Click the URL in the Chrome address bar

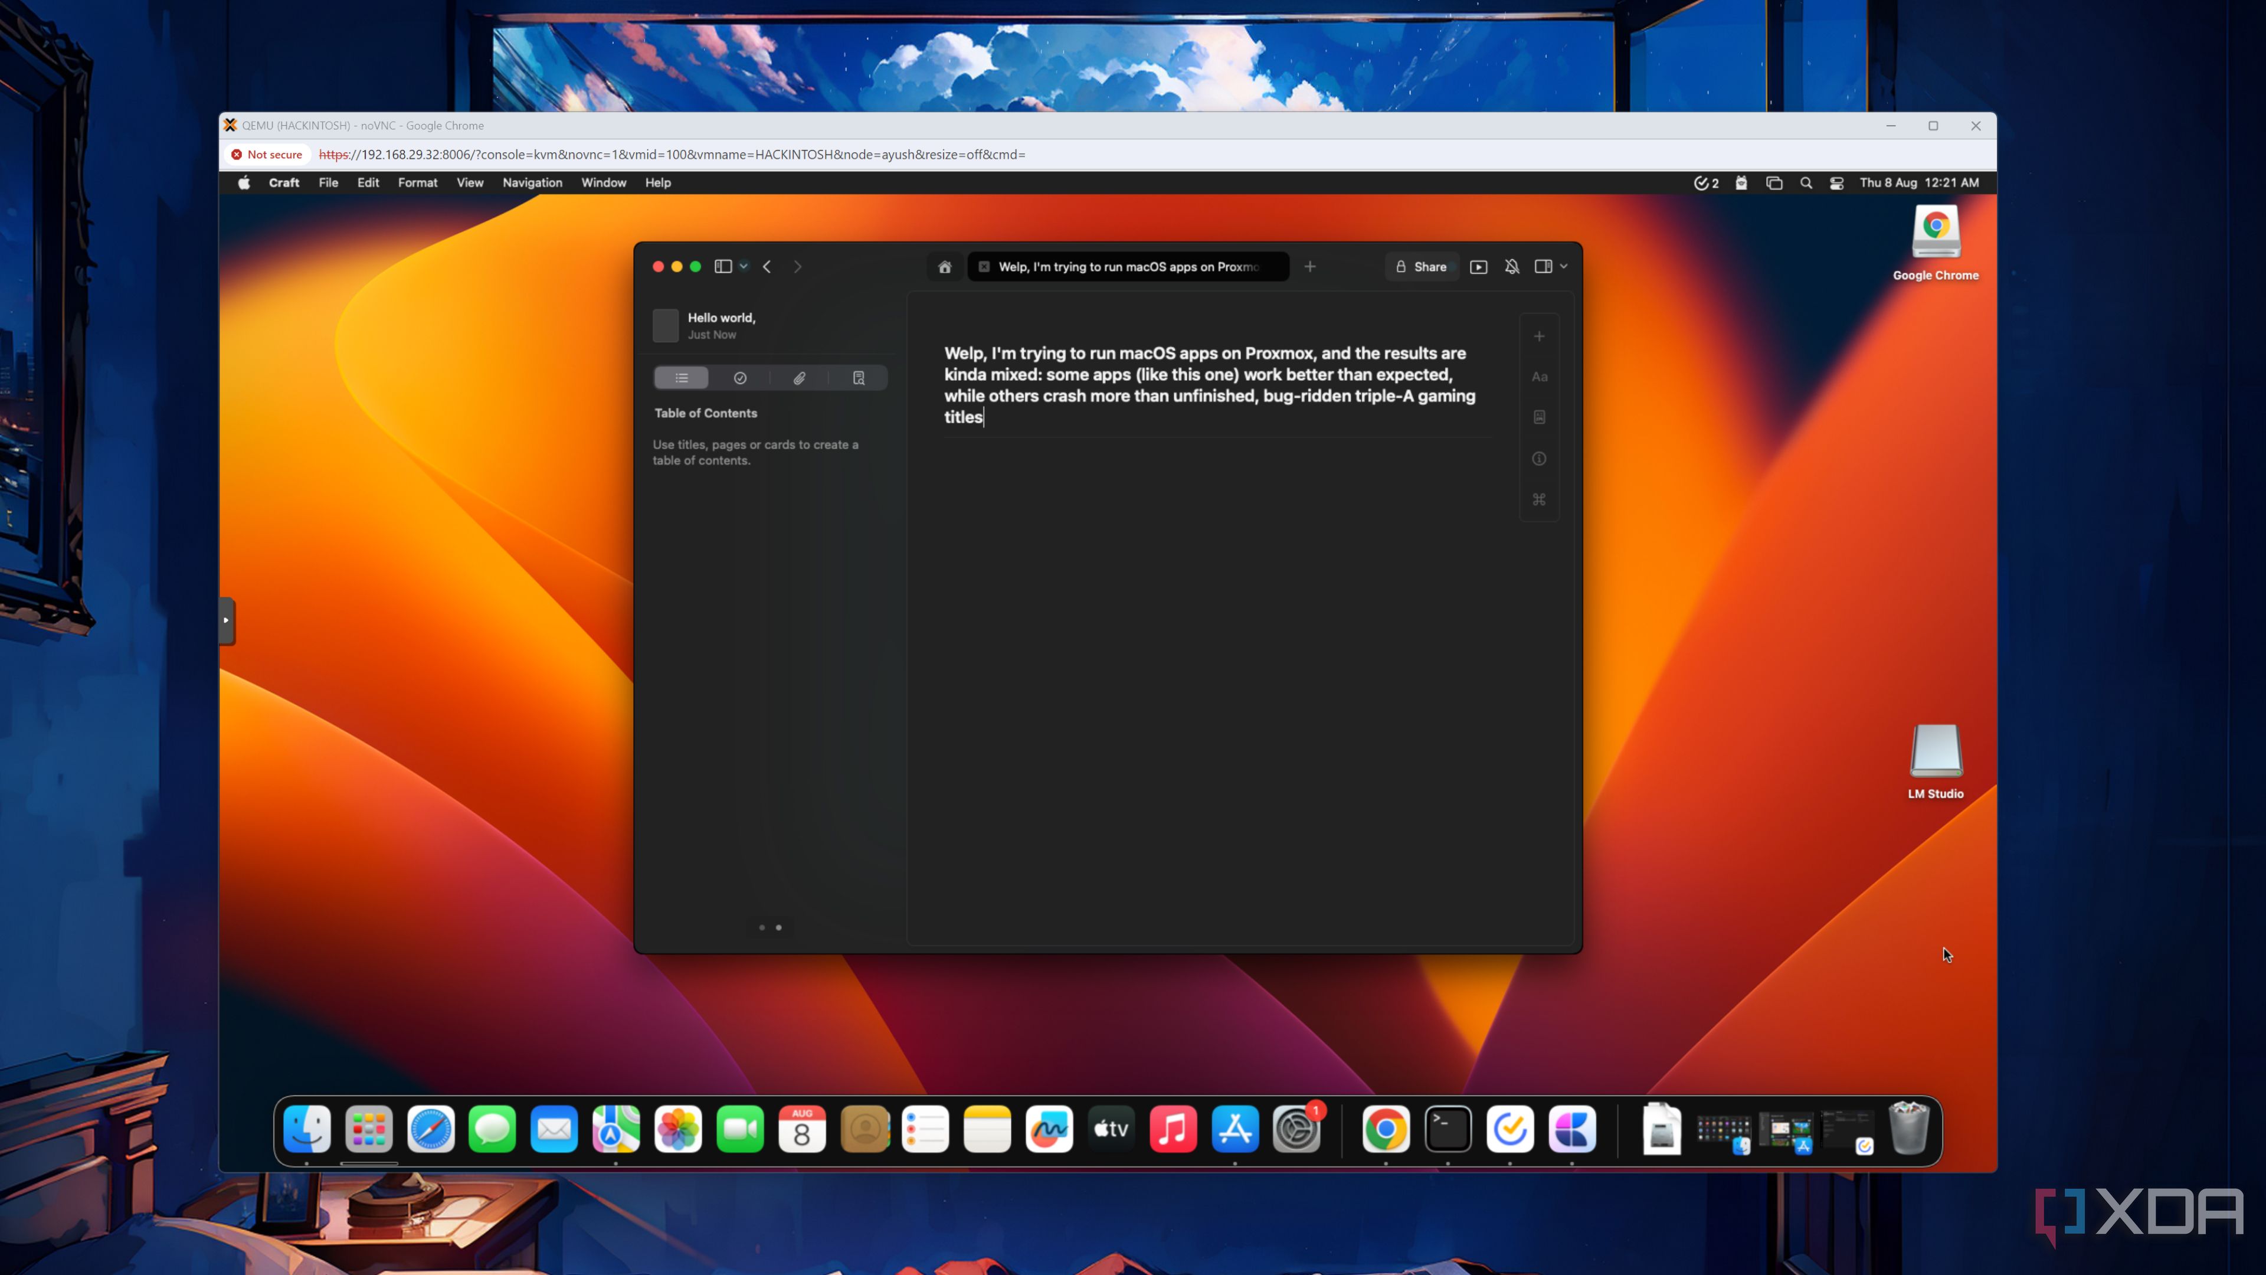coord(672,155)
